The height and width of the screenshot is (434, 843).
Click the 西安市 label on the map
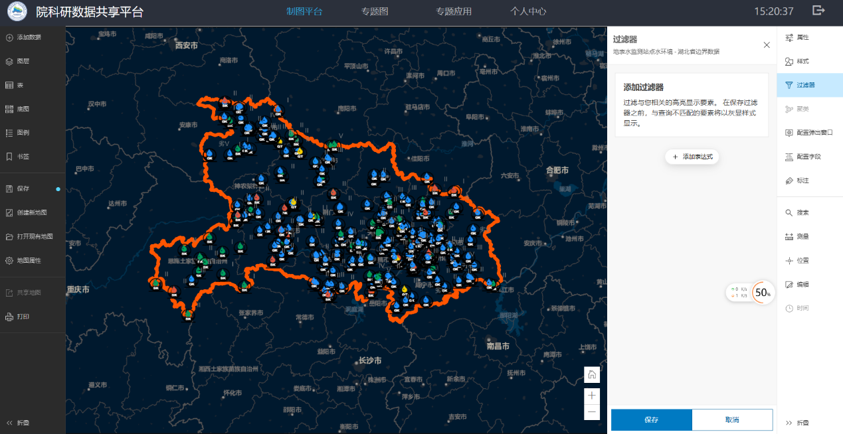click(187, 46)
